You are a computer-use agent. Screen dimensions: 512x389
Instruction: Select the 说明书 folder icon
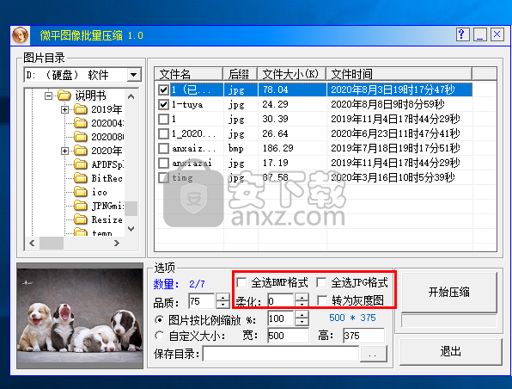tap(64, 96)
